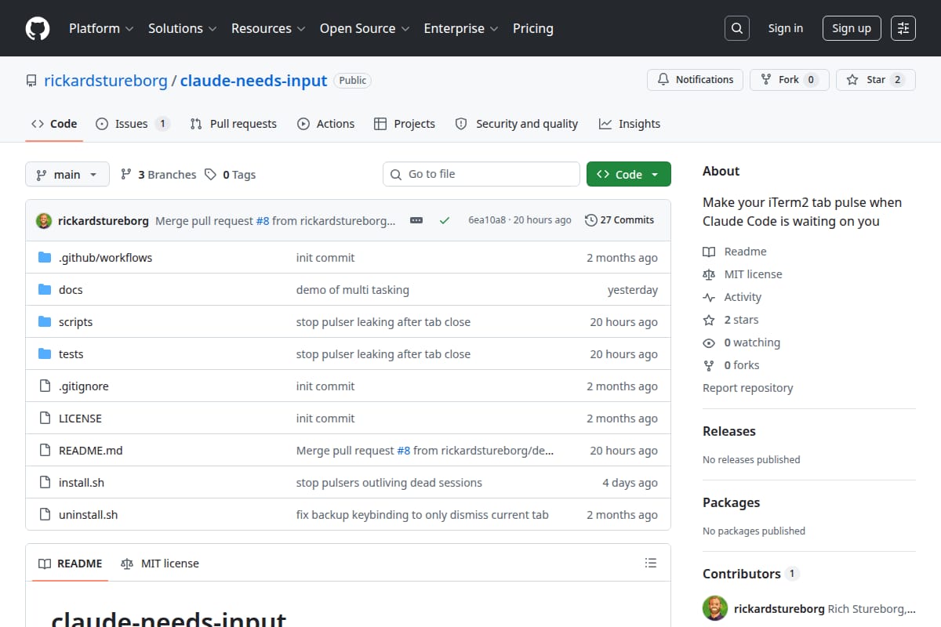Click the appearance settings icon beside Sign up
941x627 pixels.
(903, 28)
